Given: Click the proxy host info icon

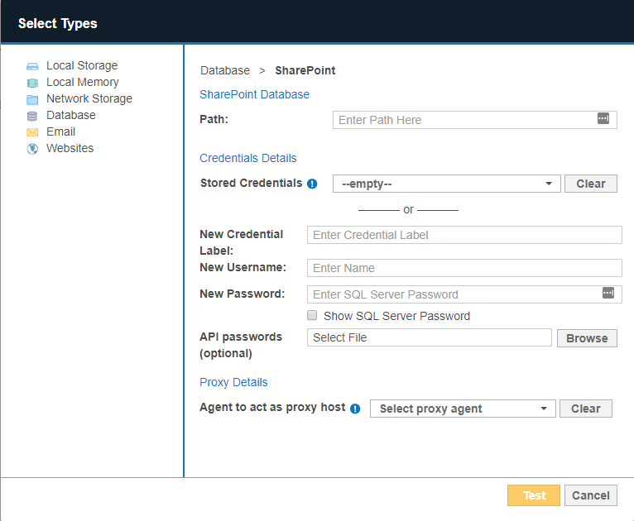Looking at the screenshot, I should (355, 409).
